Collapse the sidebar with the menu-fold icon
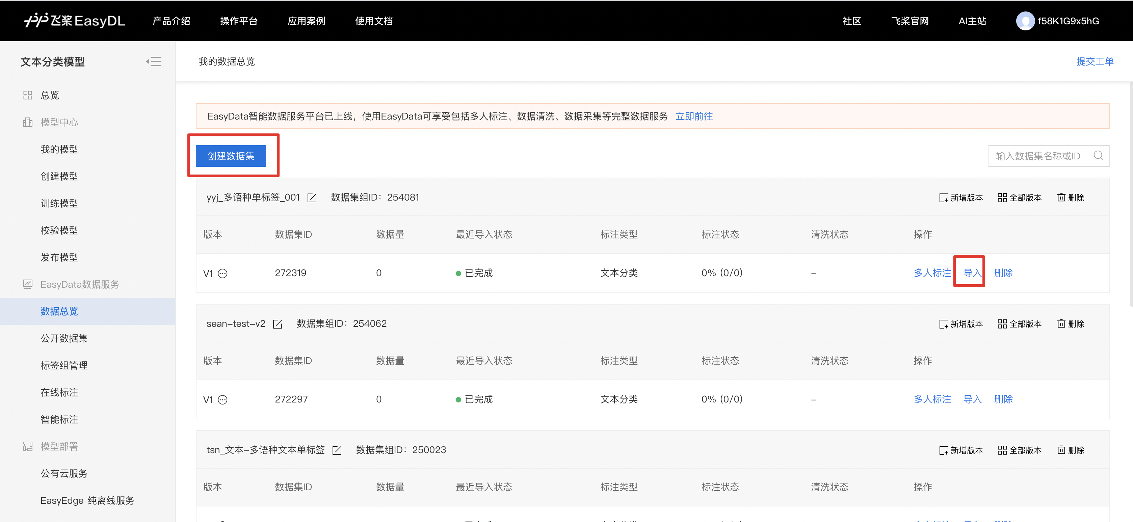This screenshot has height=522, width=1133. [x=154, y=61]
